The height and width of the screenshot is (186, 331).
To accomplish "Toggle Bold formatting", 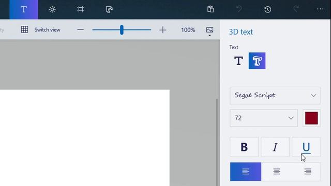I will (244, 147).
